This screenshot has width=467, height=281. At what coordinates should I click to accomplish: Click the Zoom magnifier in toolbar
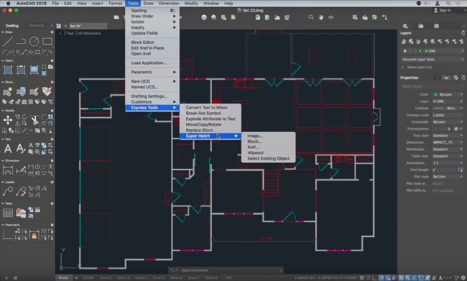click(x=311, y=18)
